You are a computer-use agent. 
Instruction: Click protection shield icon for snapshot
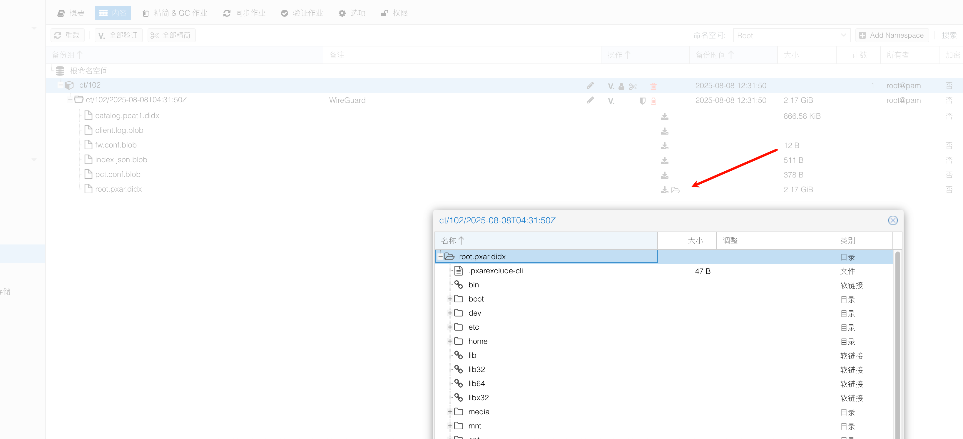coord(642,101)
